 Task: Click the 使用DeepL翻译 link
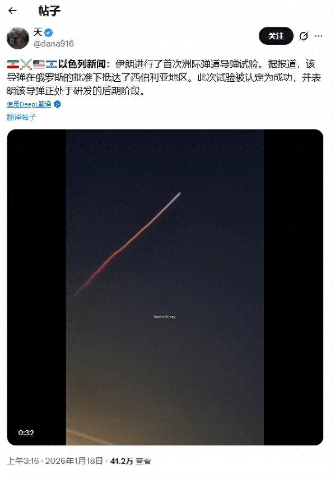[x=29, y=104]
